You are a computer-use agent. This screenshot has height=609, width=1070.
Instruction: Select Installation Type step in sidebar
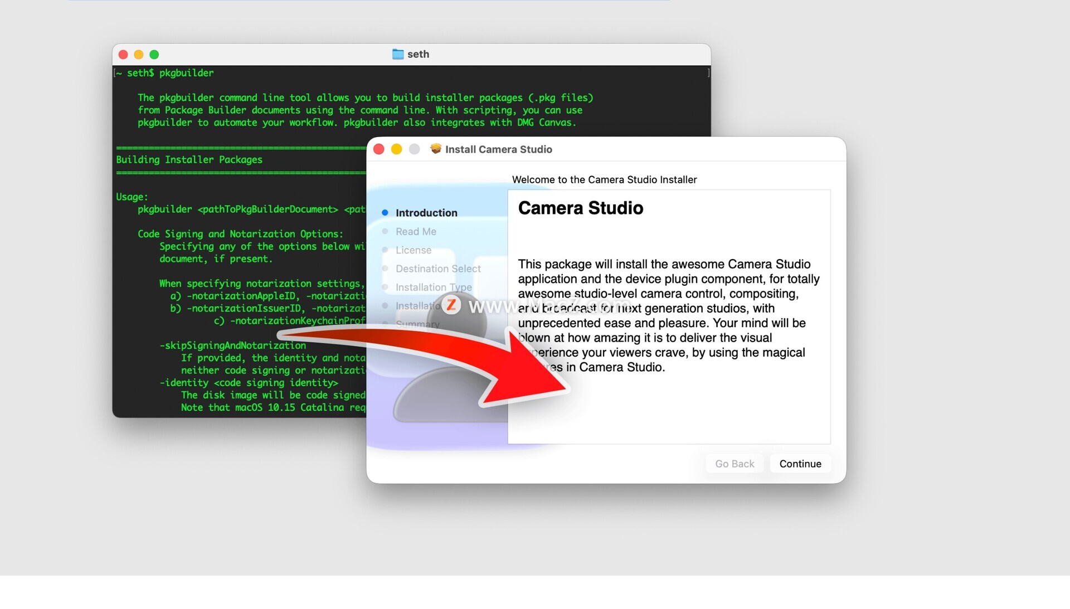433,287
